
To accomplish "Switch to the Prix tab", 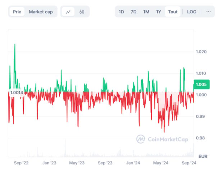I will pos(17,12).
